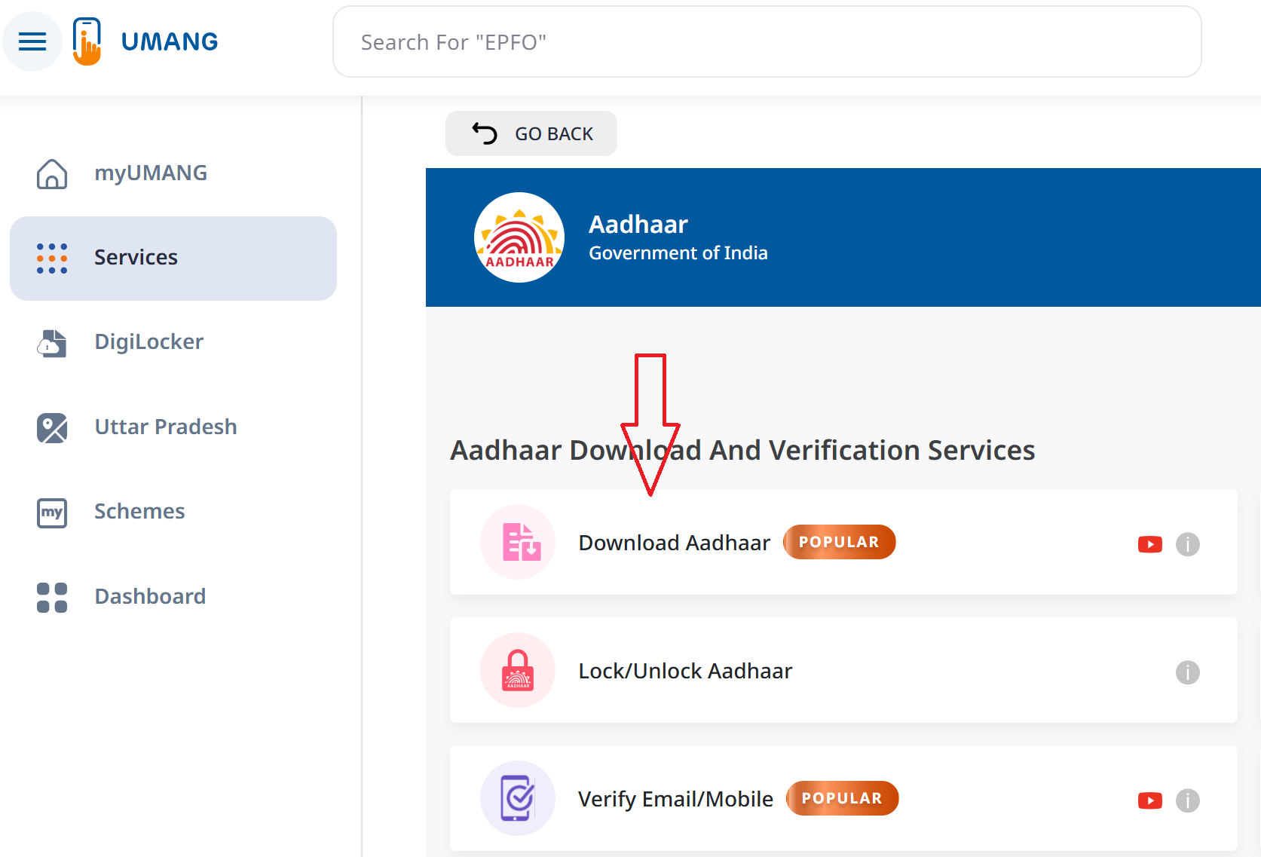
Task: Click the info icon beside Lock/Unlock Aadhaar
Action: click(1187, 673)
